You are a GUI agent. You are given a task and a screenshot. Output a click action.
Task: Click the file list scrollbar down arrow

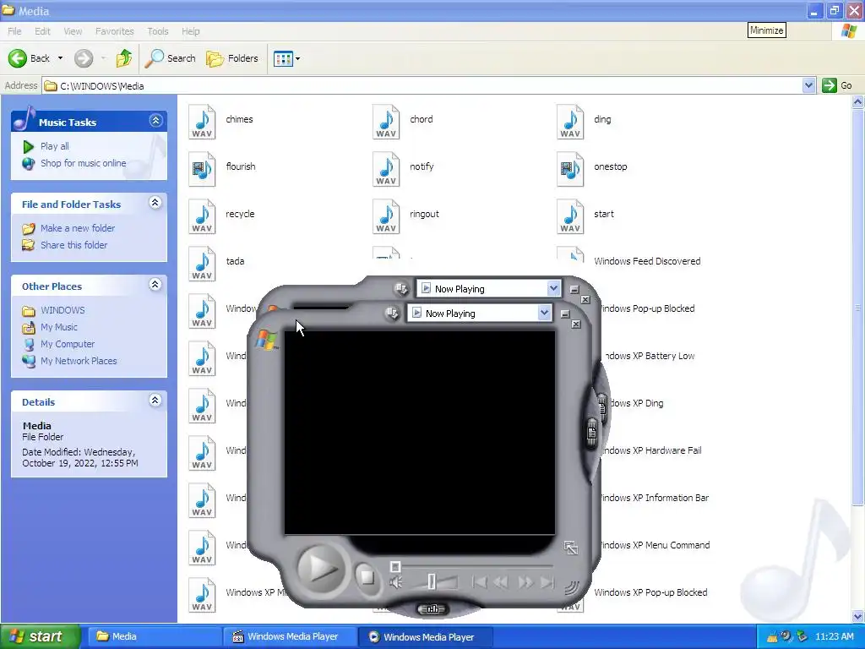pyautogui.click(x=858, y=616)
